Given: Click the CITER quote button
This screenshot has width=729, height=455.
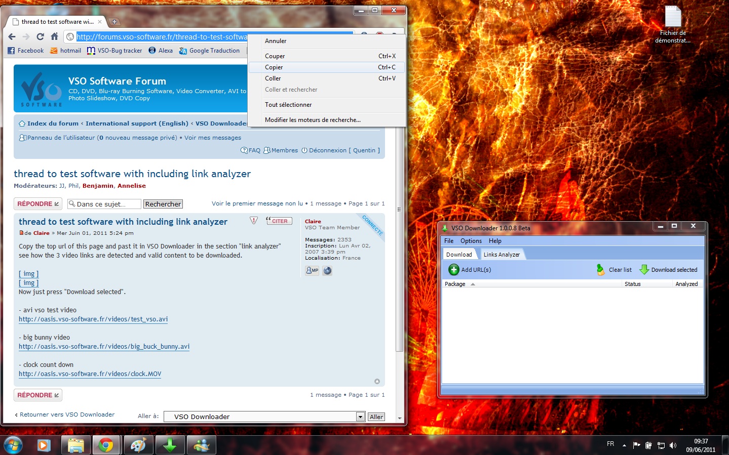Looking at the screenshot, I should 279,221.
